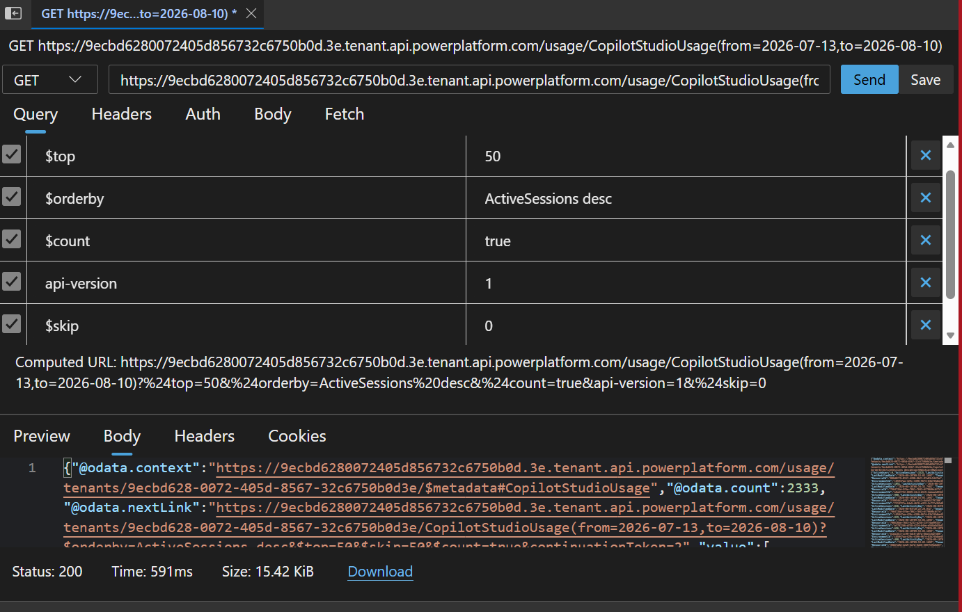Toggle the sidebar panel icon
Viewport: 962px width, 612px height.
point(13,13)
